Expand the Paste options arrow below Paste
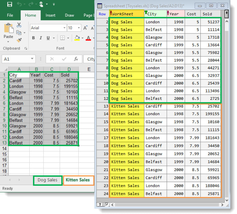The image size is (237, 214). click(x=8, y=42)
